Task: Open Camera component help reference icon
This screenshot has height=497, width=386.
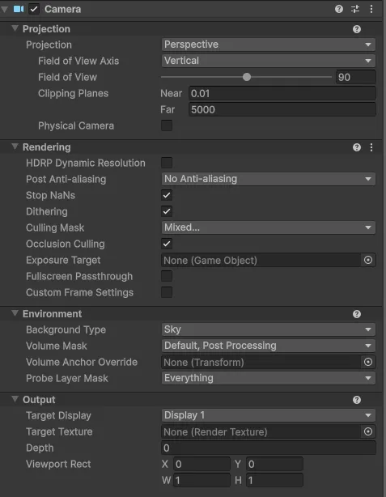Action: click(x=339, y=9)
